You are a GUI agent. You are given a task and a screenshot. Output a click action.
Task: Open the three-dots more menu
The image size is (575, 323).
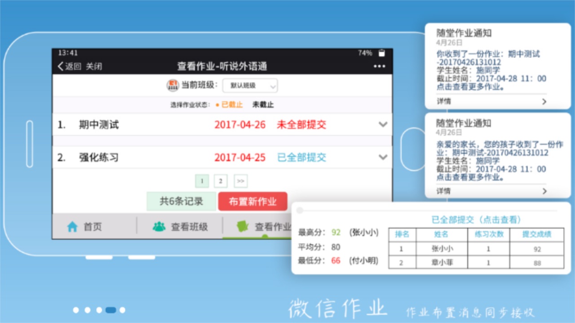(379, 66)
